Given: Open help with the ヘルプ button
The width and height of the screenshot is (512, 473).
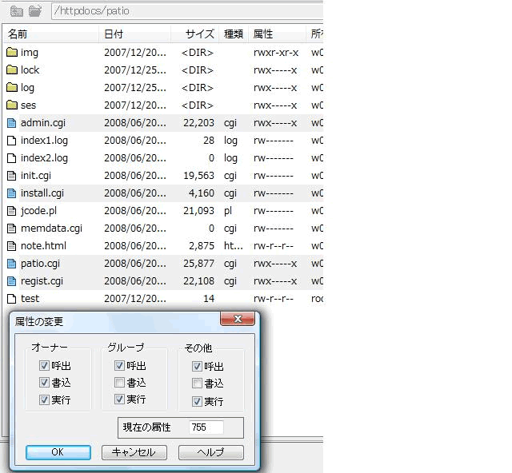Looking at the screenshot, I should pyautogui.click(x=211, y=452).
